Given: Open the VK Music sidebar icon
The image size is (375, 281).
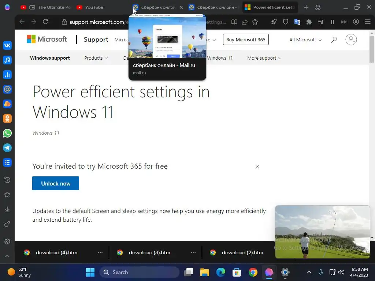Looking at the screenshot, I should (x=7, y=60).
